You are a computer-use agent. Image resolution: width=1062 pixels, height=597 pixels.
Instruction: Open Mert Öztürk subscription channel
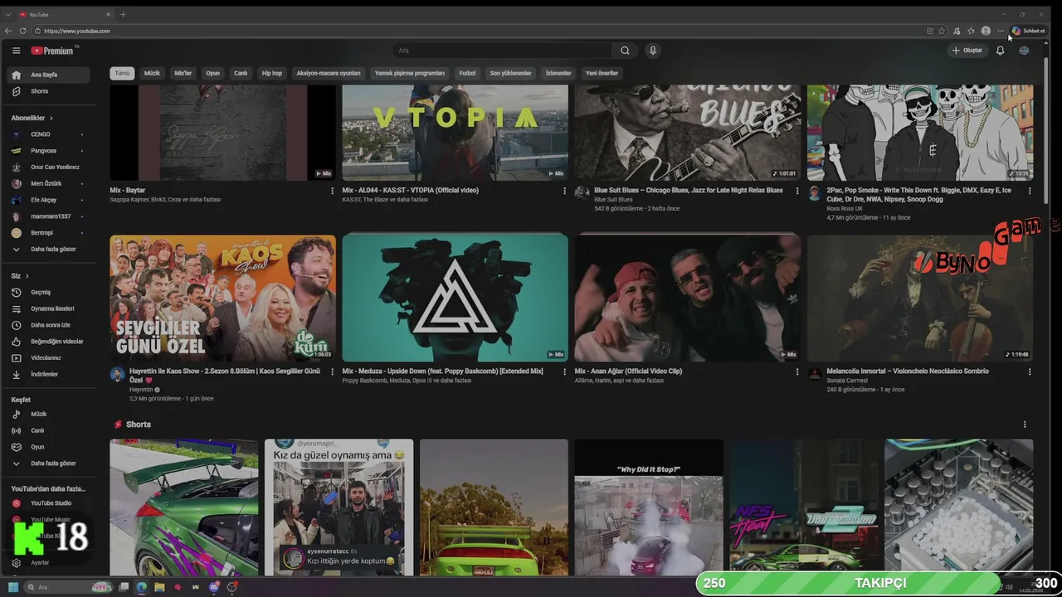click(x=48, y=183)
